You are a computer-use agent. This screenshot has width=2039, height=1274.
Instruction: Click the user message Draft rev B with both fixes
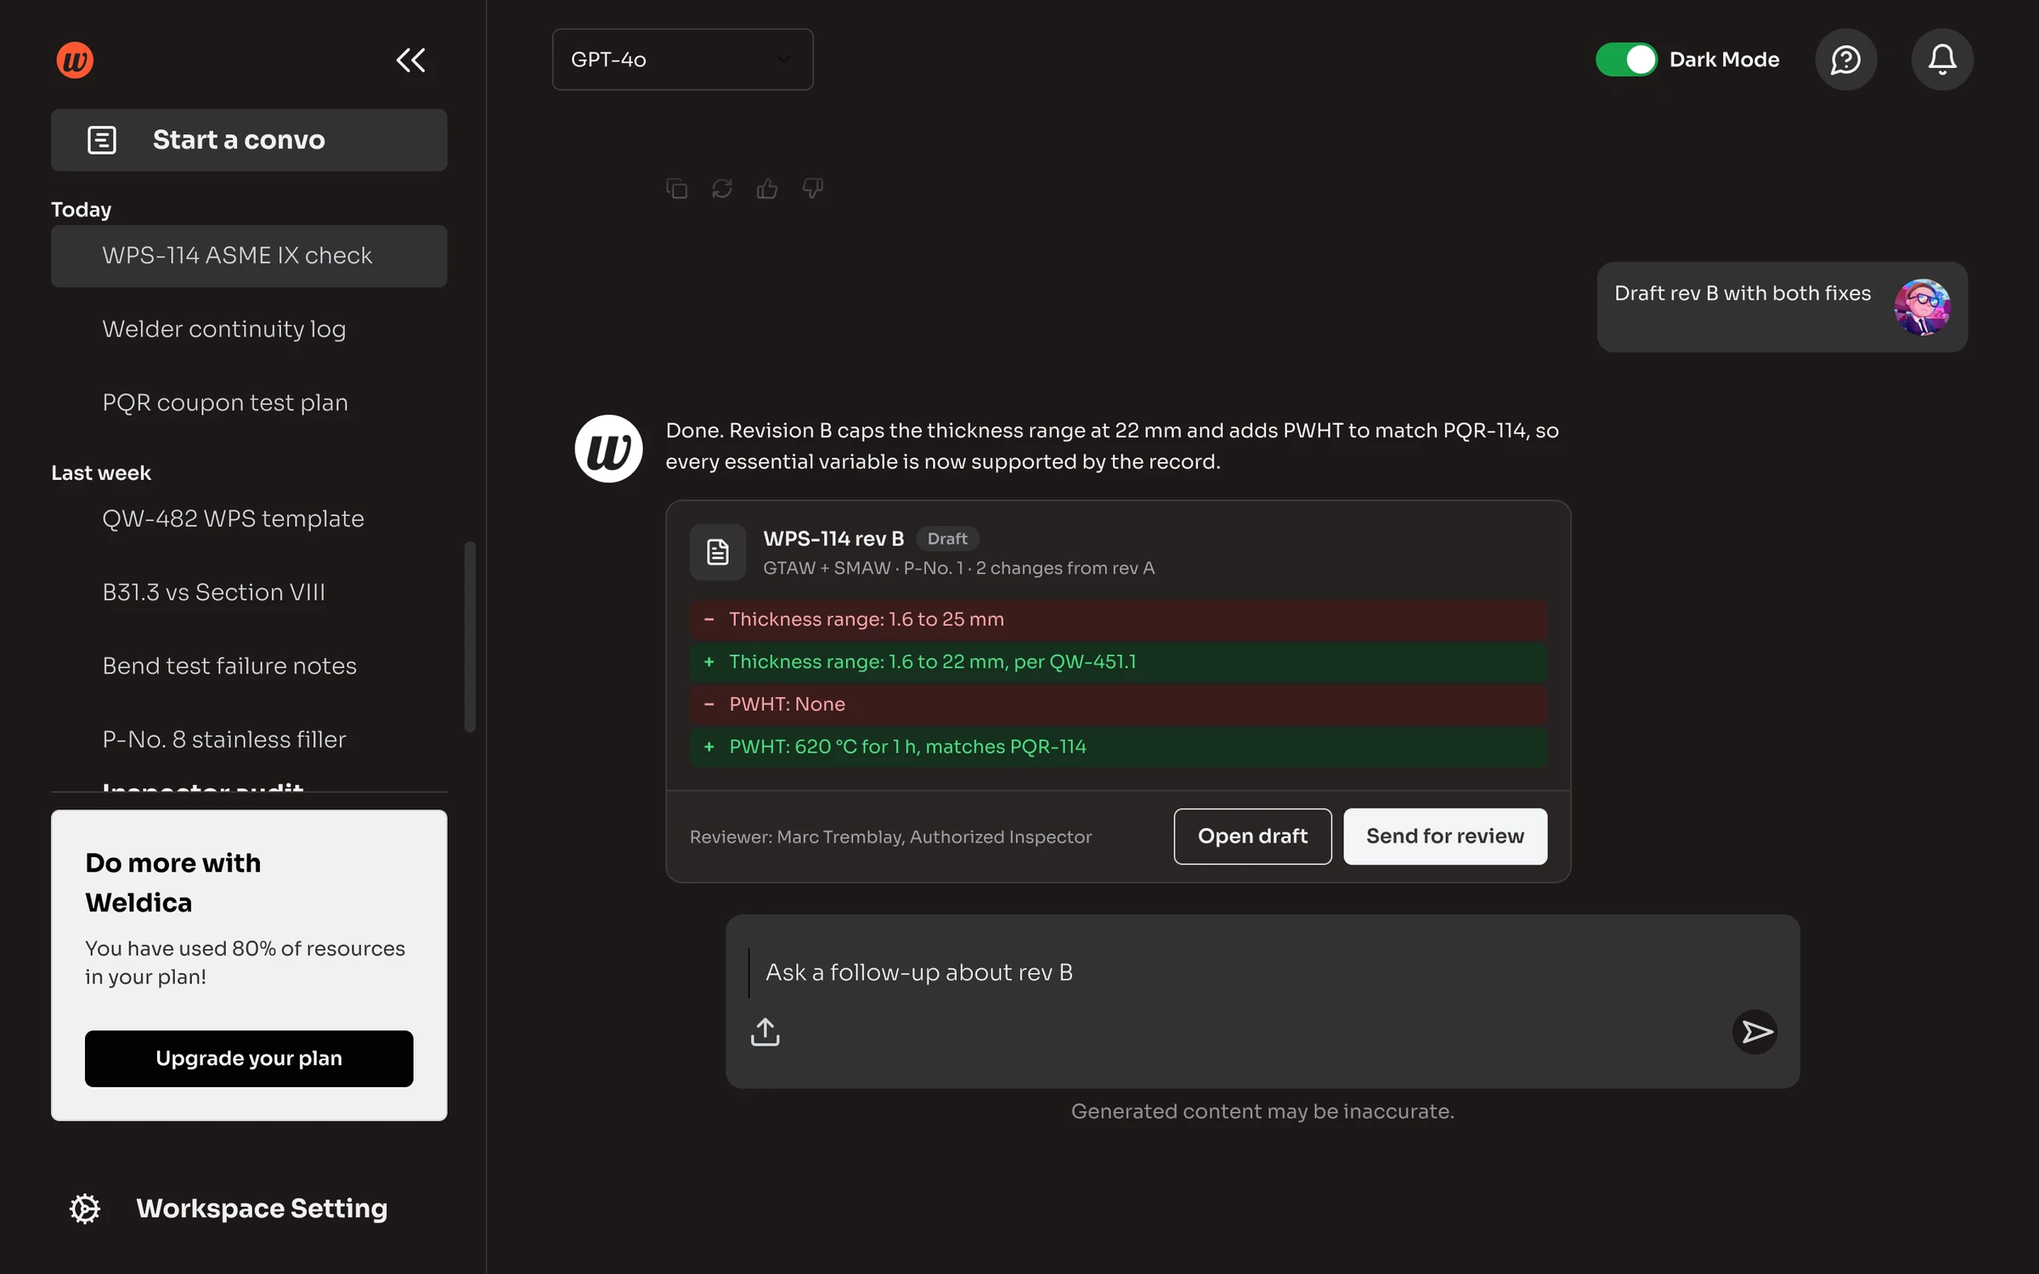coord(1742,293)
